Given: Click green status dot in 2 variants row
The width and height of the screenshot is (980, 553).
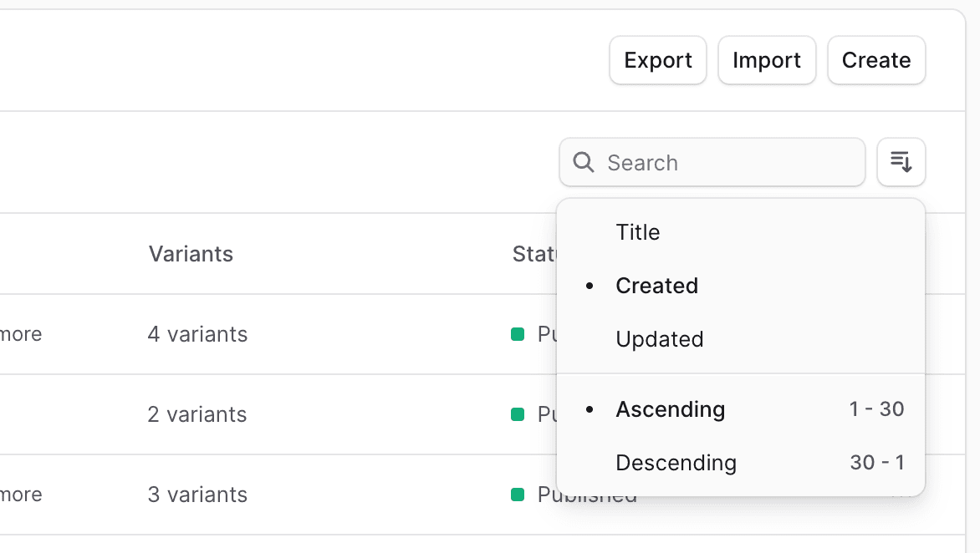Looking at the screenshot, I should [x=518, y=414].
